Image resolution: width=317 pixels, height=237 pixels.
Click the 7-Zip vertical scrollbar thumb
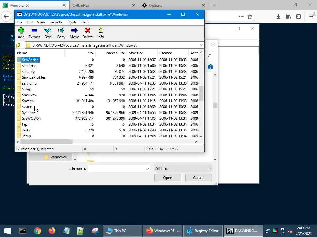201,93
